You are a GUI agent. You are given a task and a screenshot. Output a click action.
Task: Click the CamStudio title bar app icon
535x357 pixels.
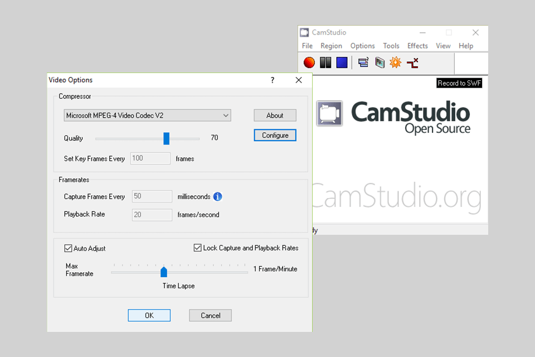pos(304,32)
